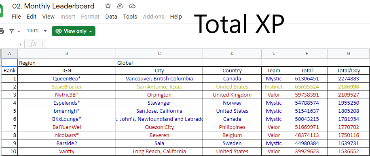Select the BaiYuanWei cell
This screenshot has width=370, height=156.
67,127
